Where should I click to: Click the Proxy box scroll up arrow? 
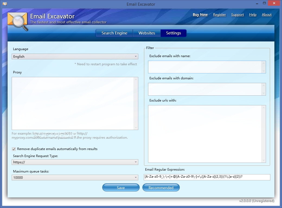tap(136, 79)
